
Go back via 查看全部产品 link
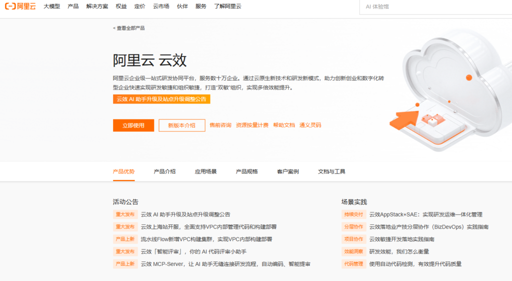pyautogui.click(x=128, y=28)
